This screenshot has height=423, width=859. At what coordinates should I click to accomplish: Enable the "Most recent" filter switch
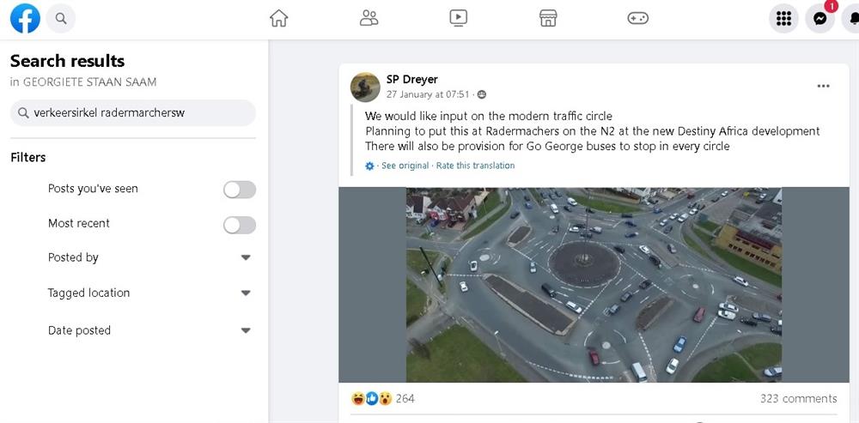point(240,225)
